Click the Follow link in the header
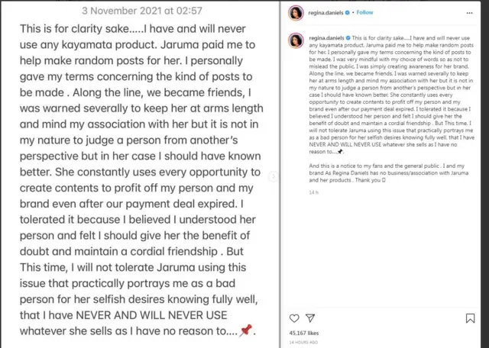 click(364, 13)
